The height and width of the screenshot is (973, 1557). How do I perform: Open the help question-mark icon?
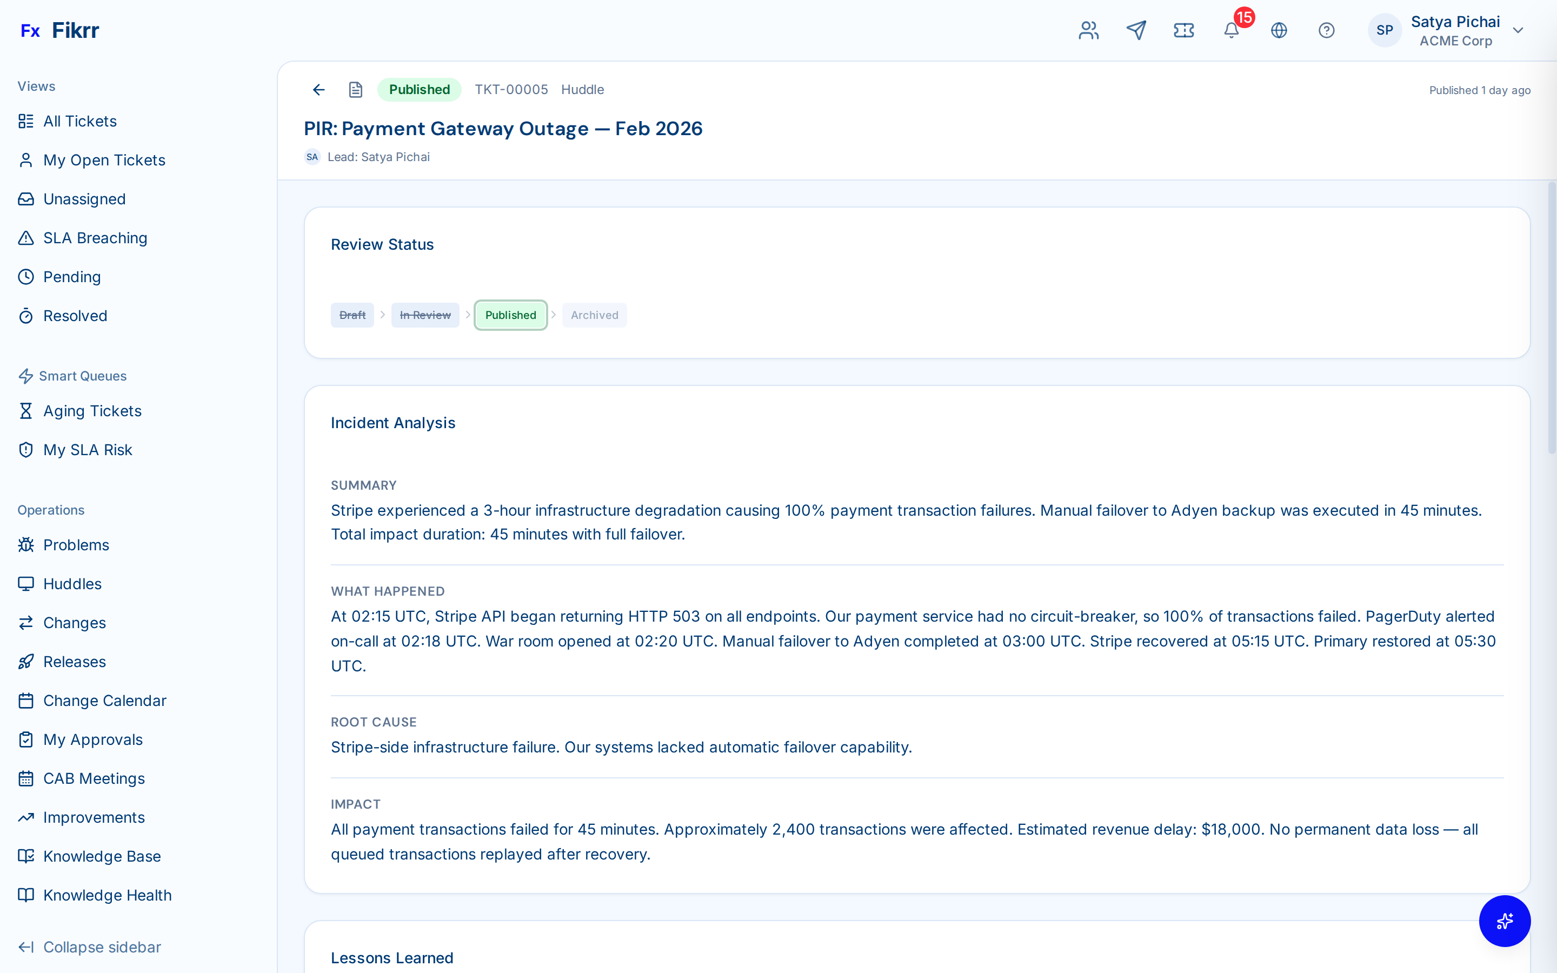pos(1327,30)
